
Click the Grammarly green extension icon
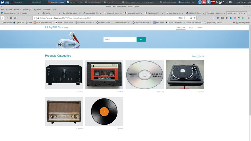pos(243,18)
